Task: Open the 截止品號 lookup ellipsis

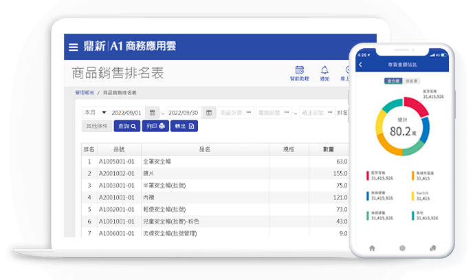Action: click(330, 112)
